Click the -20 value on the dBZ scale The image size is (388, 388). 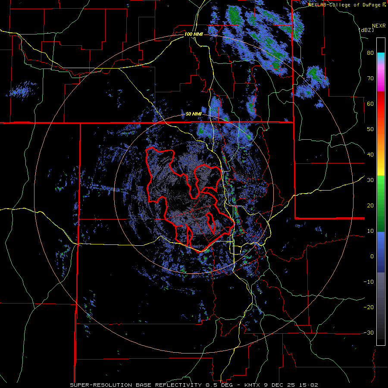(x=369, y=307)
